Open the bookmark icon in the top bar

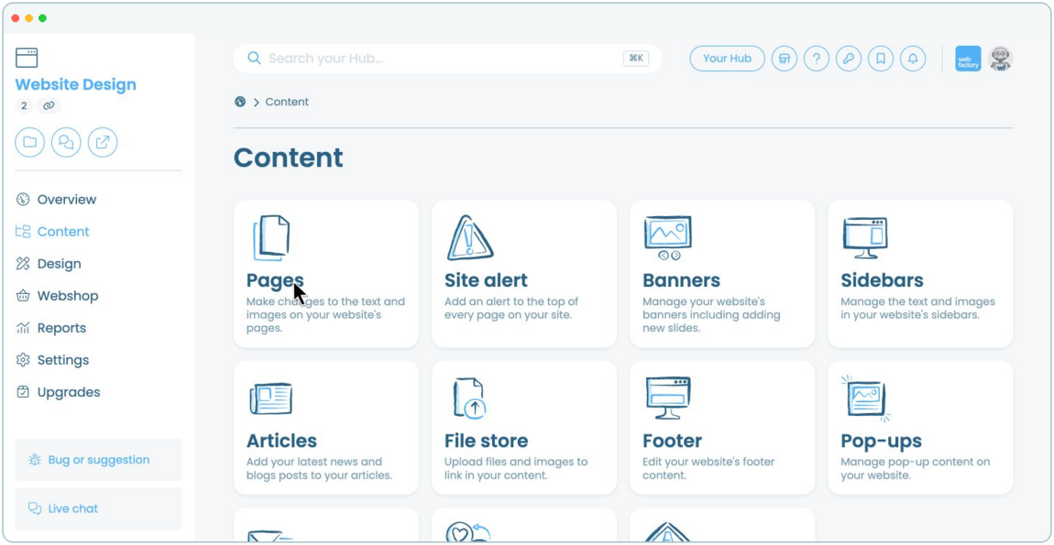point(881,59)
